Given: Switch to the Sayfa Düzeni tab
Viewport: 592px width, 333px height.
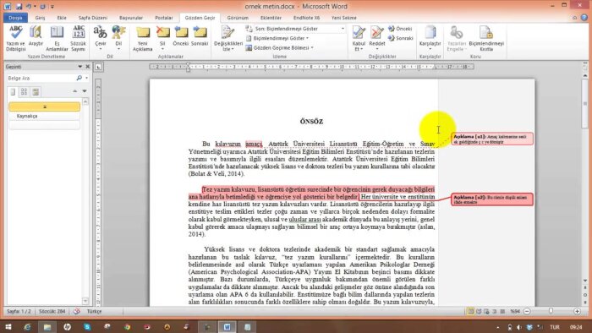Looking at the screenshot, I should (93, 18).
